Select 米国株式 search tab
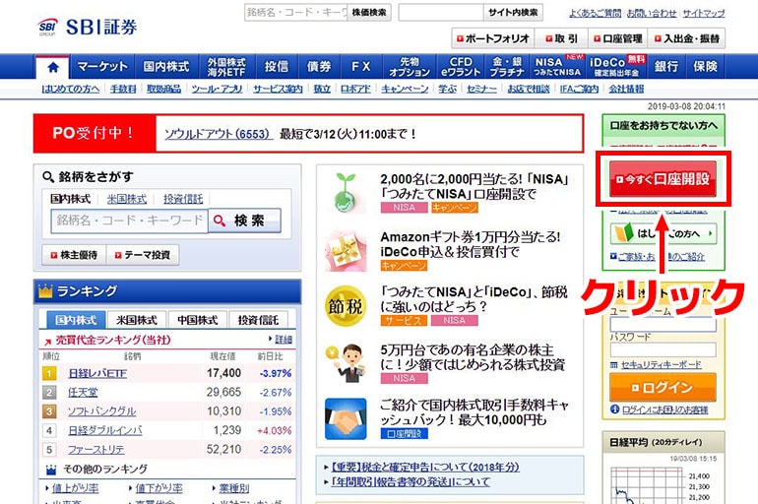758x504 pixels. (x=127, y=199)
